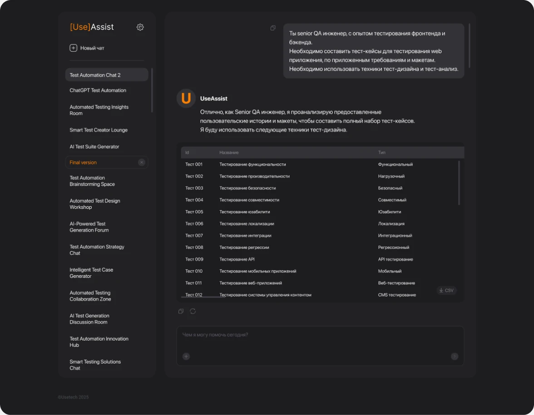Select Тестирование регрессии cell
The height and width of the screenshot is (415, 534).
[x=244, y=247]
